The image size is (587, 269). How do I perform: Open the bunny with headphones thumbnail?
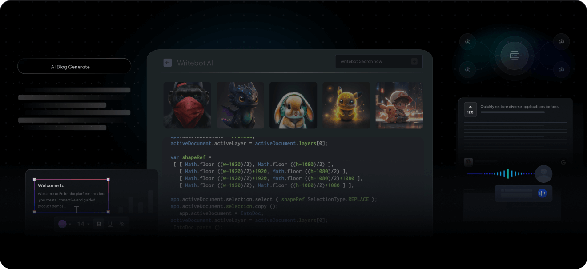pyautogui.click(x=293, y=105)
